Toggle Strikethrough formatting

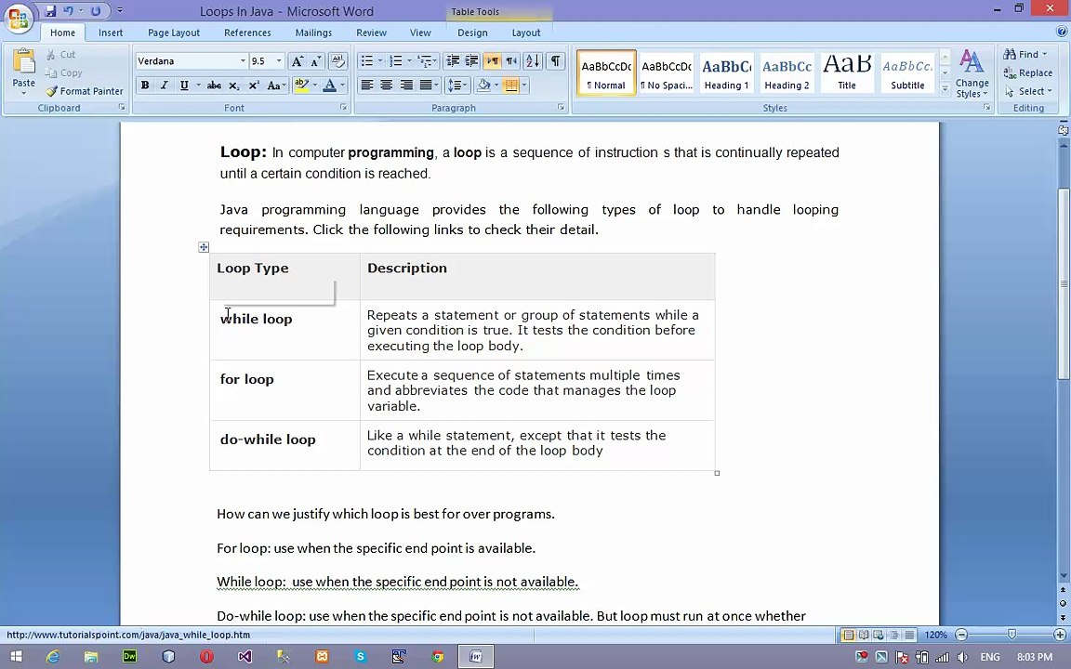214,85
